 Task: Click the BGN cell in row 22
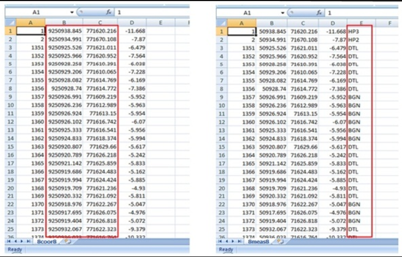pyautogui.click(x=361, y=204)
